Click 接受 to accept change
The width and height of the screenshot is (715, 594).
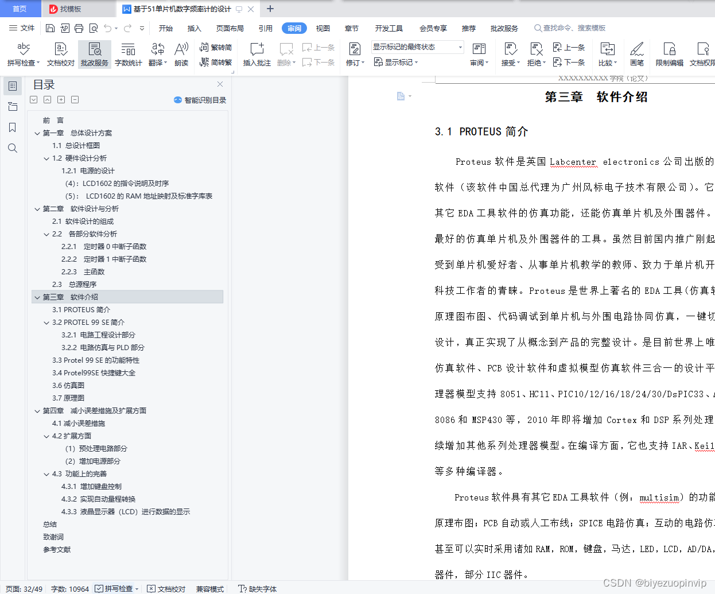pos(511,55)
